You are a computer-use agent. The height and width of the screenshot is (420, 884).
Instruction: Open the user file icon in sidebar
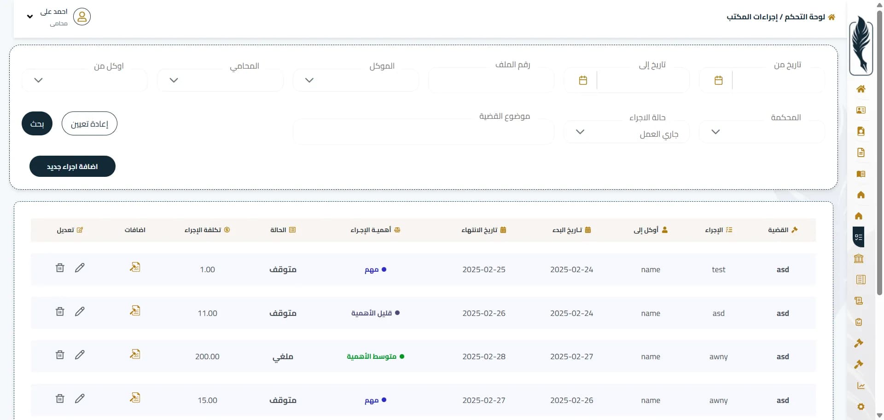(x=861, y=131)
